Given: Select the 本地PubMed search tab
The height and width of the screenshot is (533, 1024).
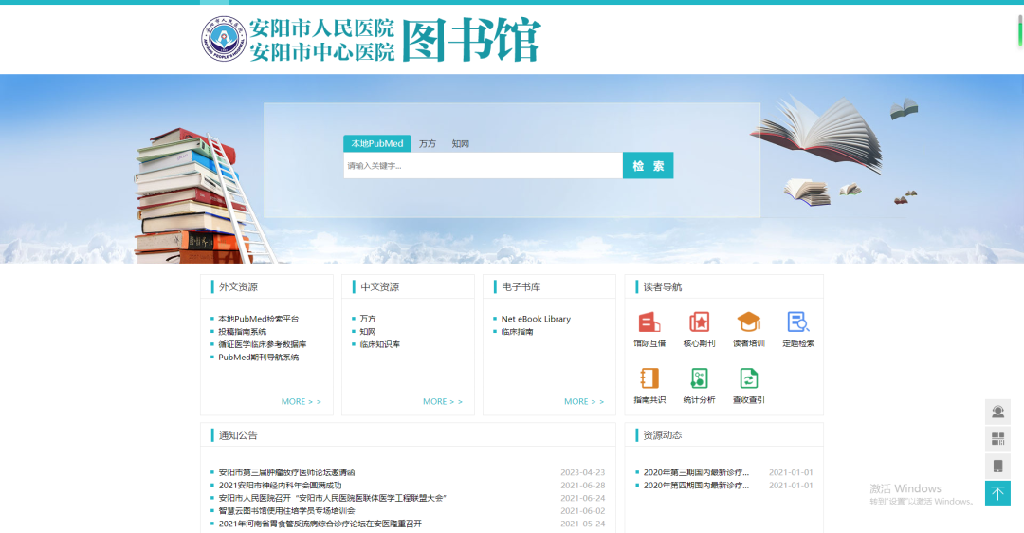Looking at the screenshot, I should tap(376, 144).
